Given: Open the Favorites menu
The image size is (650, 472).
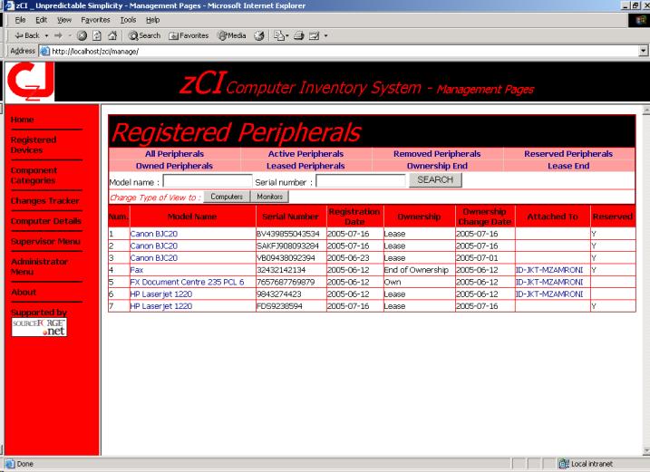Looking at the screenshot, I should [95, 20].
